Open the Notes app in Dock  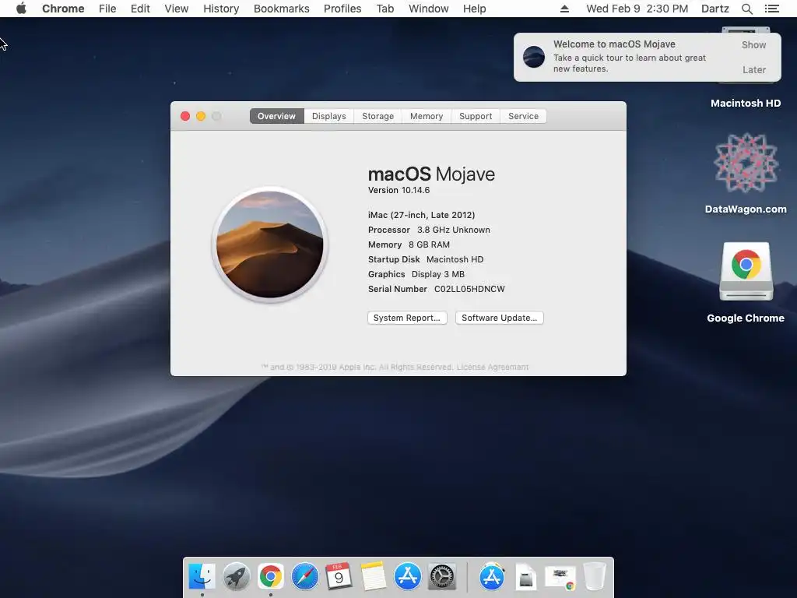373,577
